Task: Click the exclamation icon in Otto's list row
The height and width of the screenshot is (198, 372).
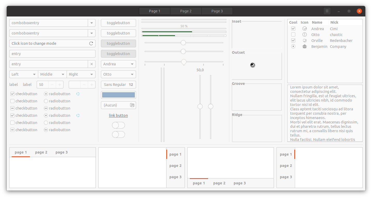Action: click(305, 34)
